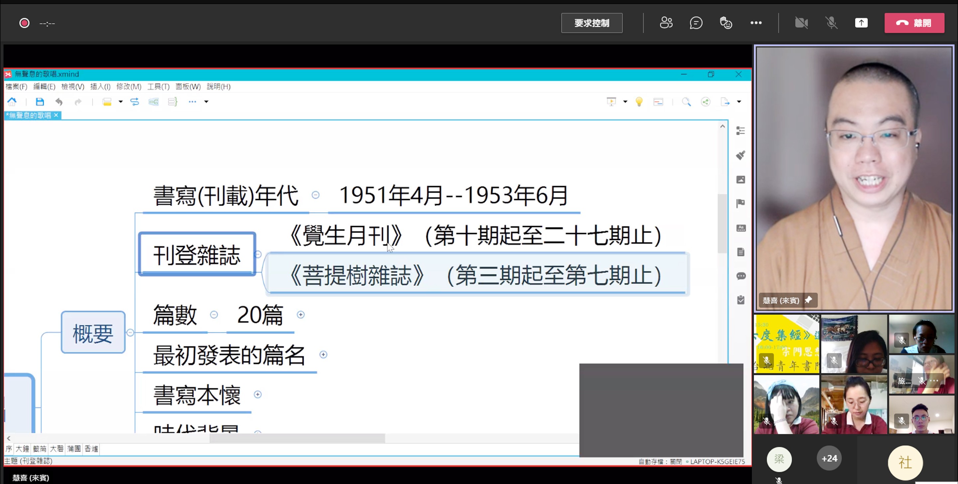
Task: Click the redo arrow in XMind toolbar
Action: (x=78, y=101)
